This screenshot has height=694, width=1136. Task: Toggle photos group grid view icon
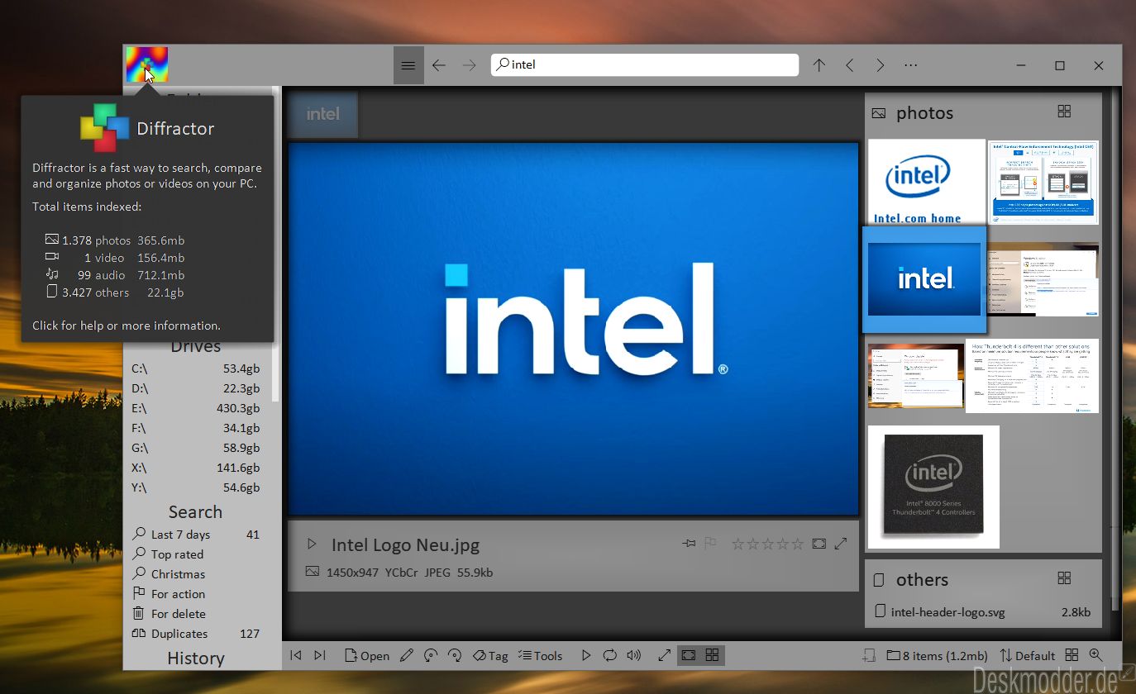tap(1065, 112)
